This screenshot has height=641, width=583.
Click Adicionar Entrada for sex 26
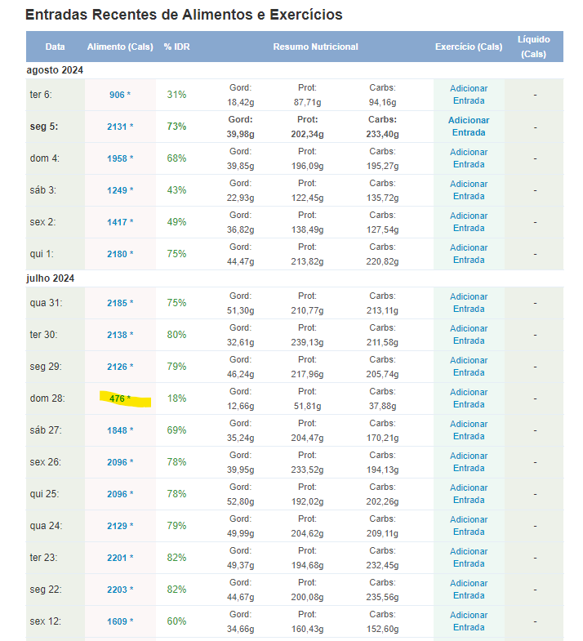click(469, 463)
